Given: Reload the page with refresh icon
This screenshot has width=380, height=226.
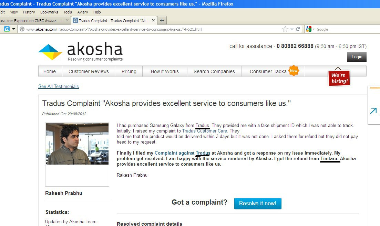Looking at the screenshot, I should (298, 29).
